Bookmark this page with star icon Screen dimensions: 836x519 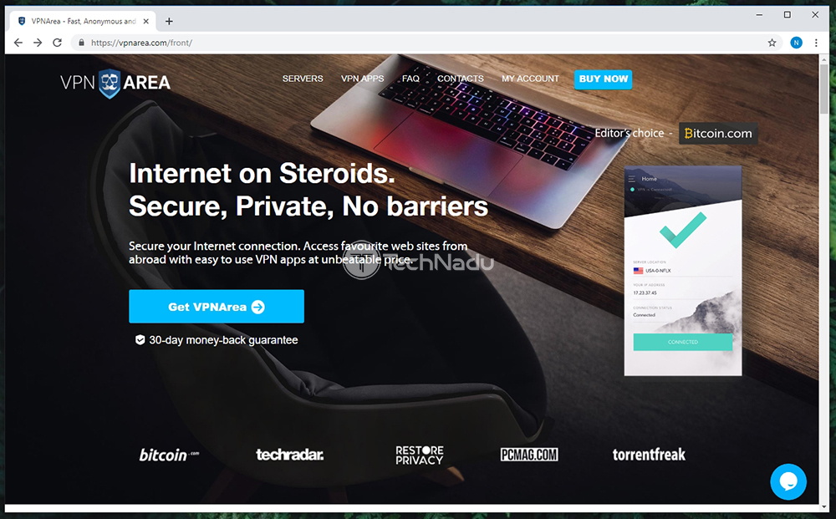tap(772, 43)
